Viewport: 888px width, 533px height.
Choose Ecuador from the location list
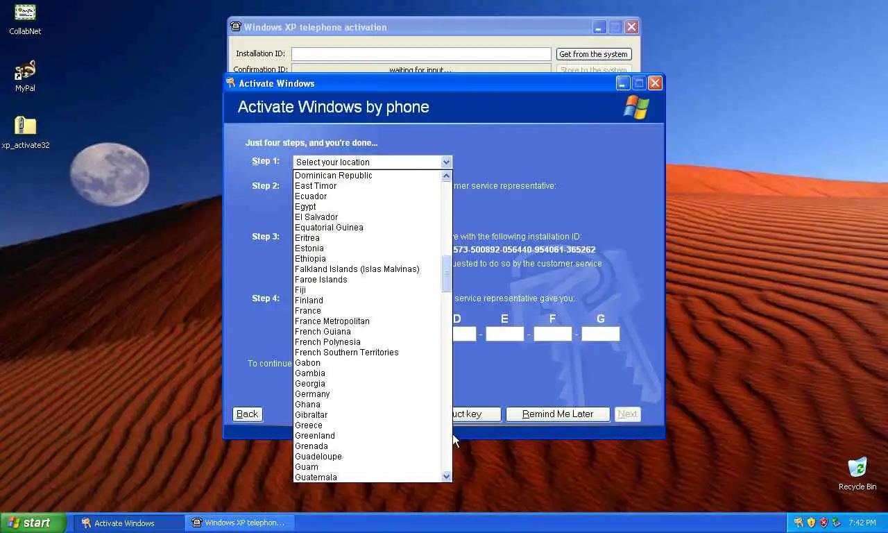[x=368, y=196]
